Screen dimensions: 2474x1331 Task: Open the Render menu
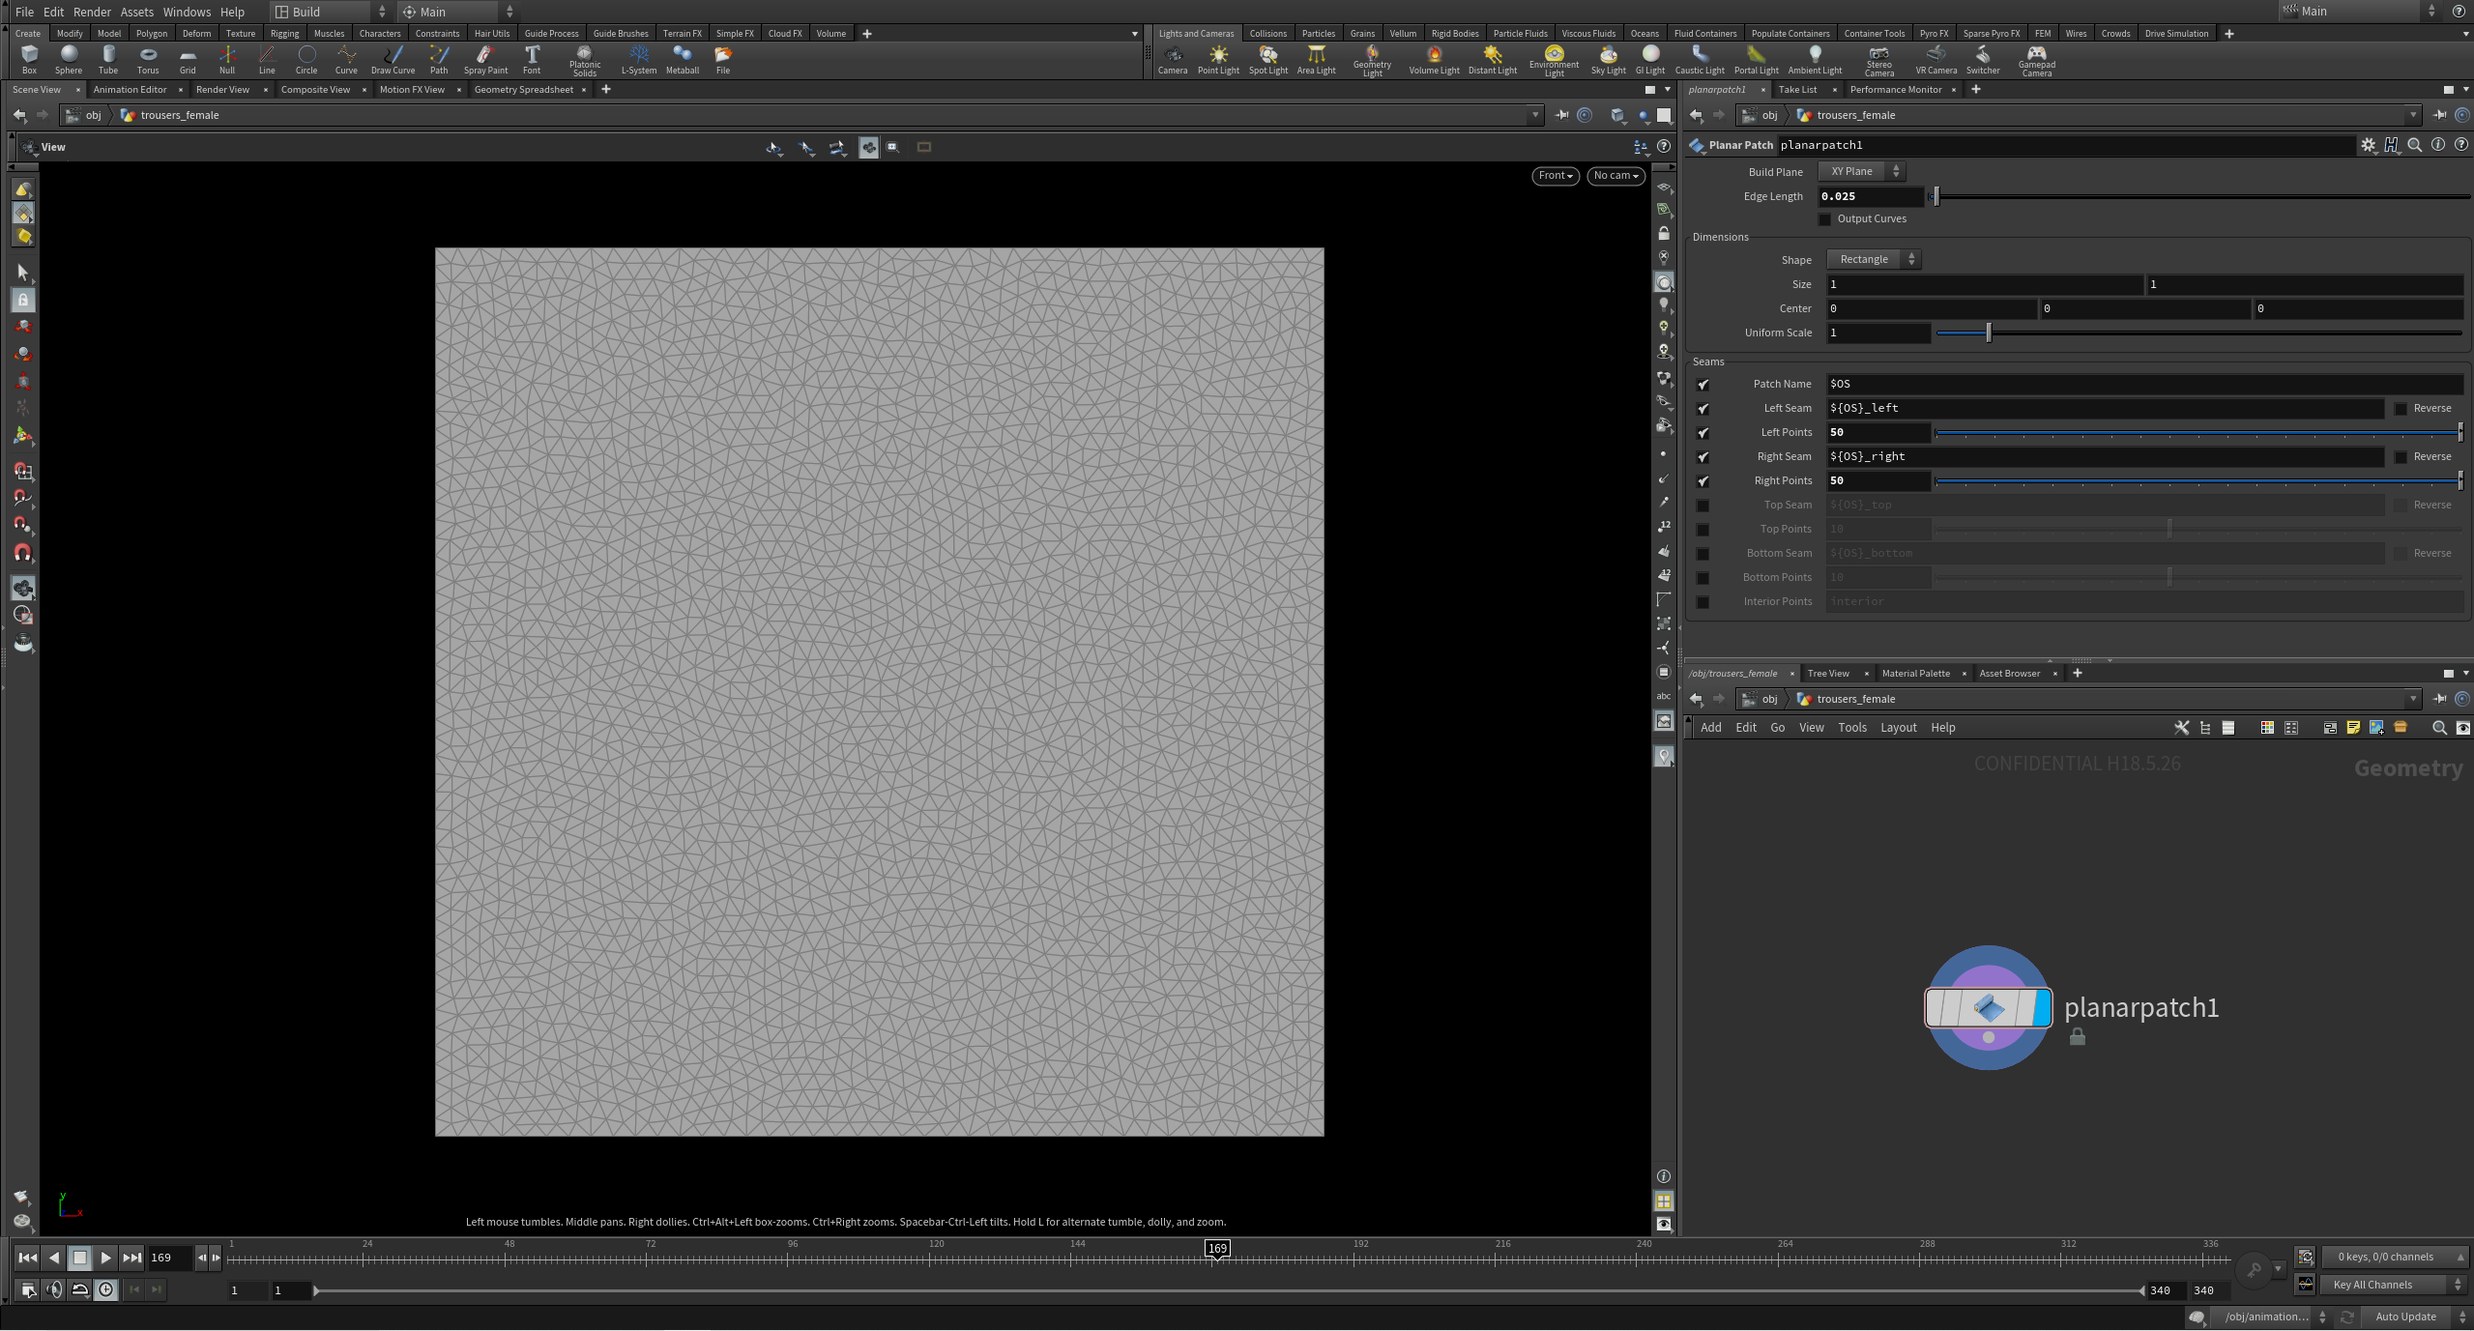click(92, 12)
